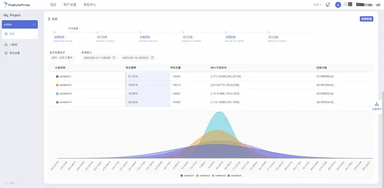Select the 延时 - 自定义事件 metric field
384x188 pixels.
click(62, 58)
